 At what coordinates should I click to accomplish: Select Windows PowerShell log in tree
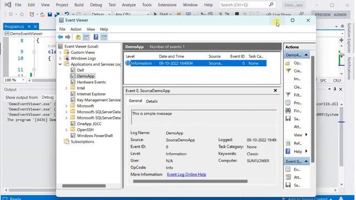pos(95,136)
